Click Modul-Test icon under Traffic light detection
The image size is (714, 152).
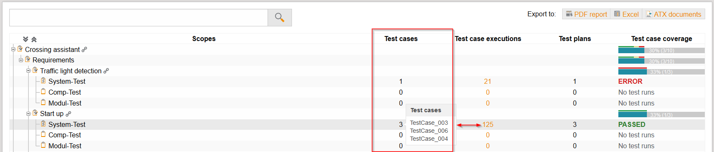click(43, 103)
